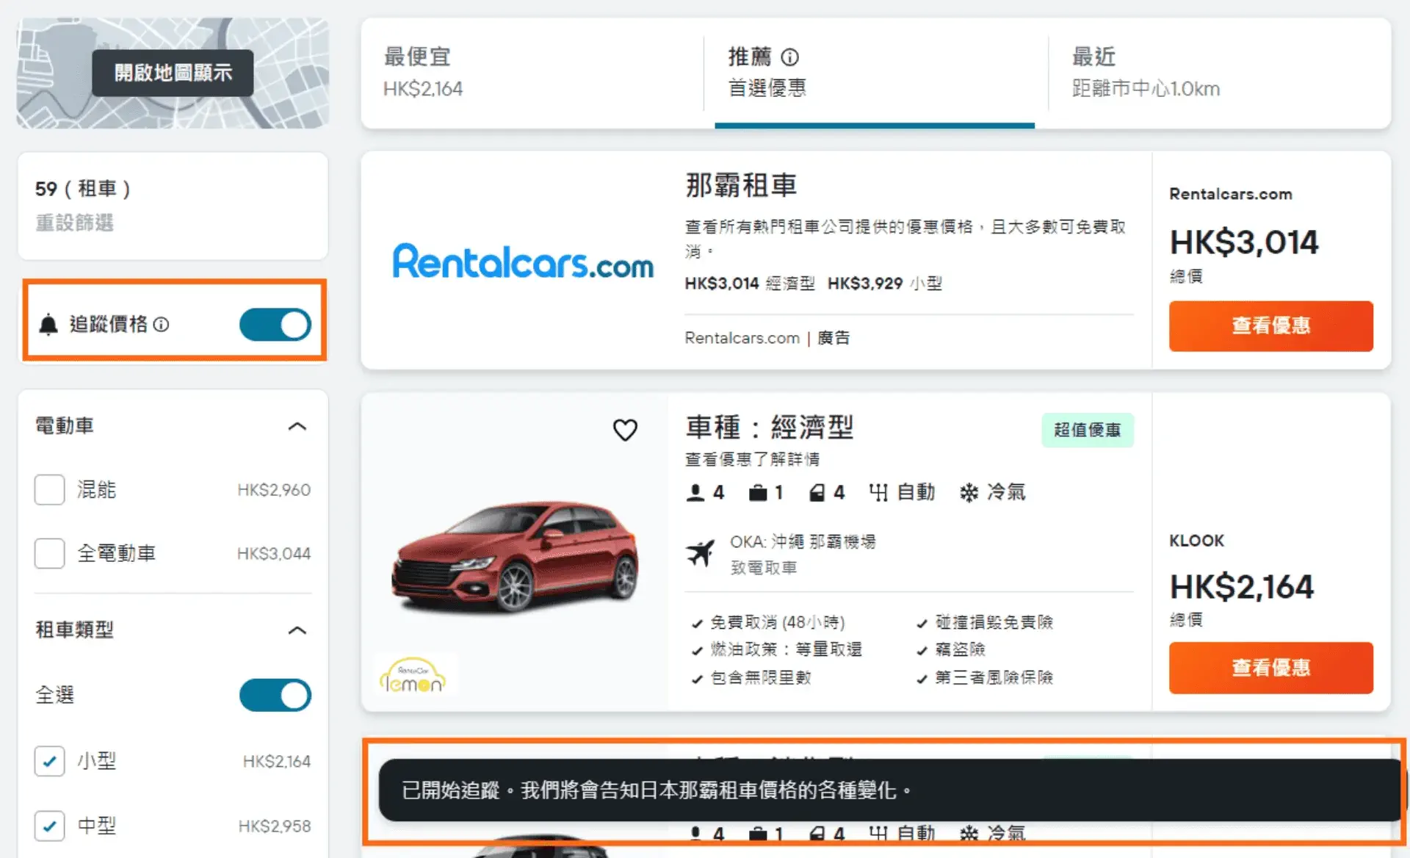
Task: Click the car doors icon on the economy car
Action: click(x=817, y=492)
